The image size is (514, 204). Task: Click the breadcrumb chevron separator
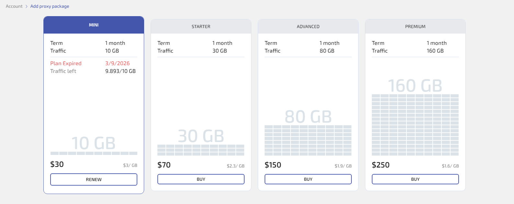[27, 6]
